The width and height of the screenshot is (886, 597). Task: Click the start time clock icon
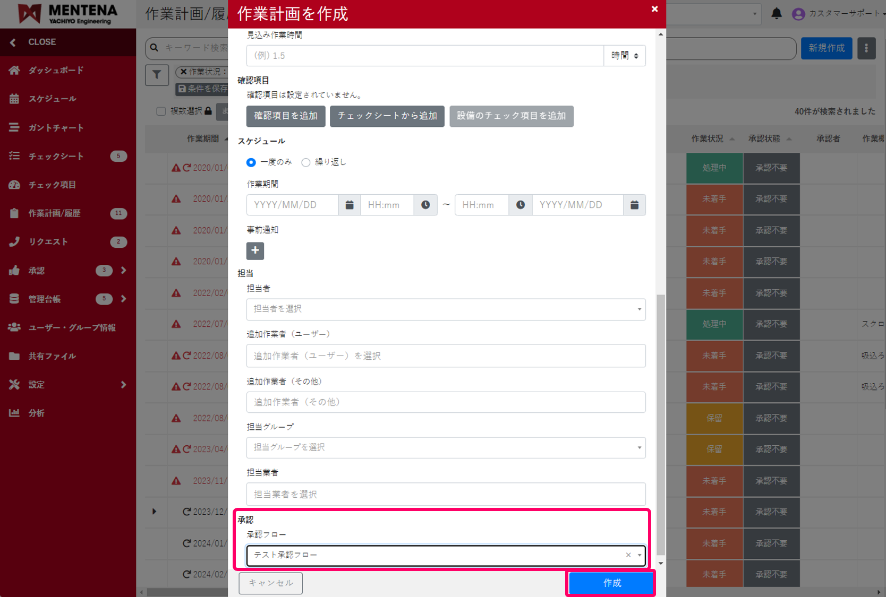[425, 205]
